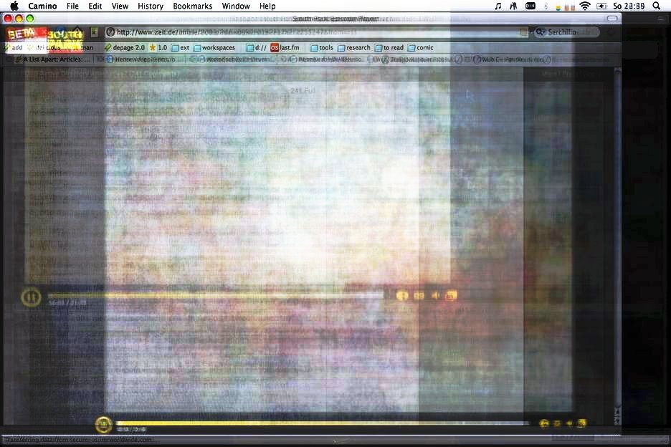Open the search engine magnifier dropdown
Viewport: 671px width, 447px height.
click(541, 32)
